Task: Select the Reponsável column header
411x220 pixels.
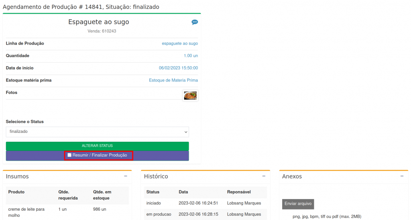Action: (x=240, y=192)
